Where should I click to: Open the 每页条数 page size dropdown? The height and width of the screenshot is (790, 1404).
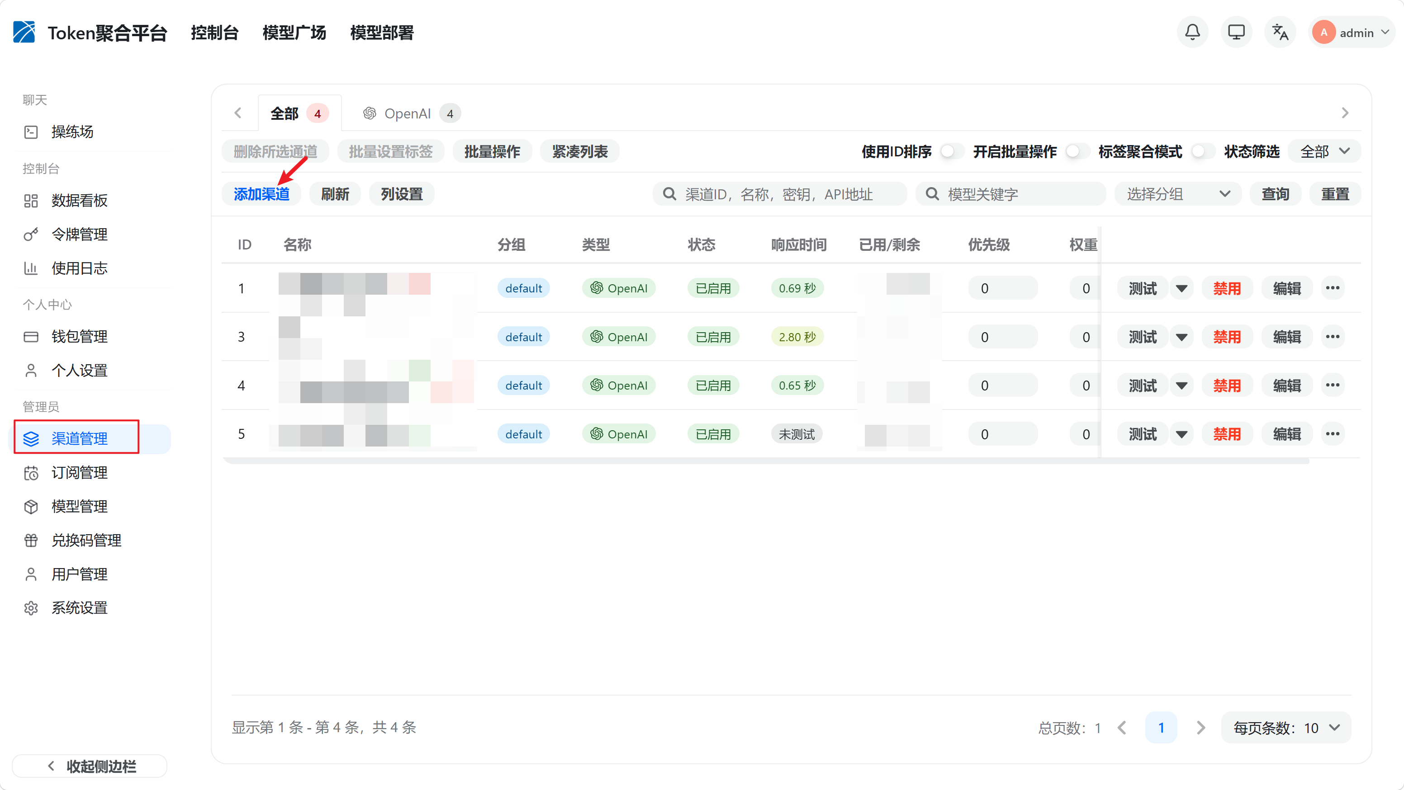[x=1286, y=727]
